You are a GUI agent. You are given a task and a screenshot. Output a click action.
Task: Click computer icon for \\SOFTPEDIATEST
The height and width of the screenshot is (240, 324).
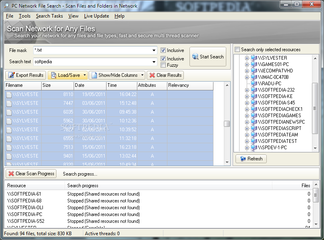click(x=254, y=141)
